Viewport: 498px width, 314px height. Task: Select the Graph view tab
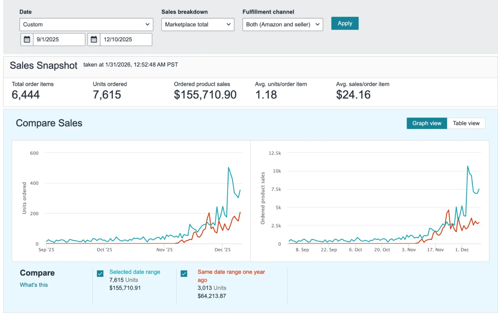click(x=426, y=123)
